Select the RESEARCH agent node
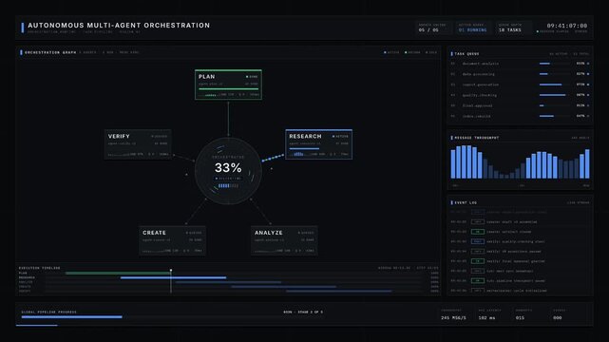 (x=319, y=144)
